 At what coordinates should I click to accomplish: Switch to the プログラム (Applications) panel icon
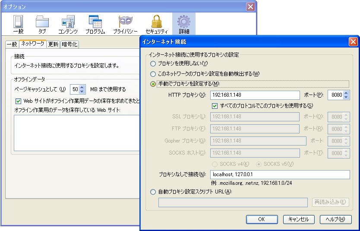click(x=95, y=24)
